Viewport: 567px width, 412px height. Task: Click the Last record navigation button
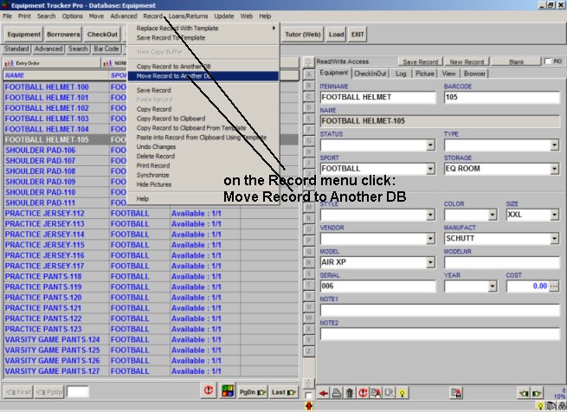283,391
